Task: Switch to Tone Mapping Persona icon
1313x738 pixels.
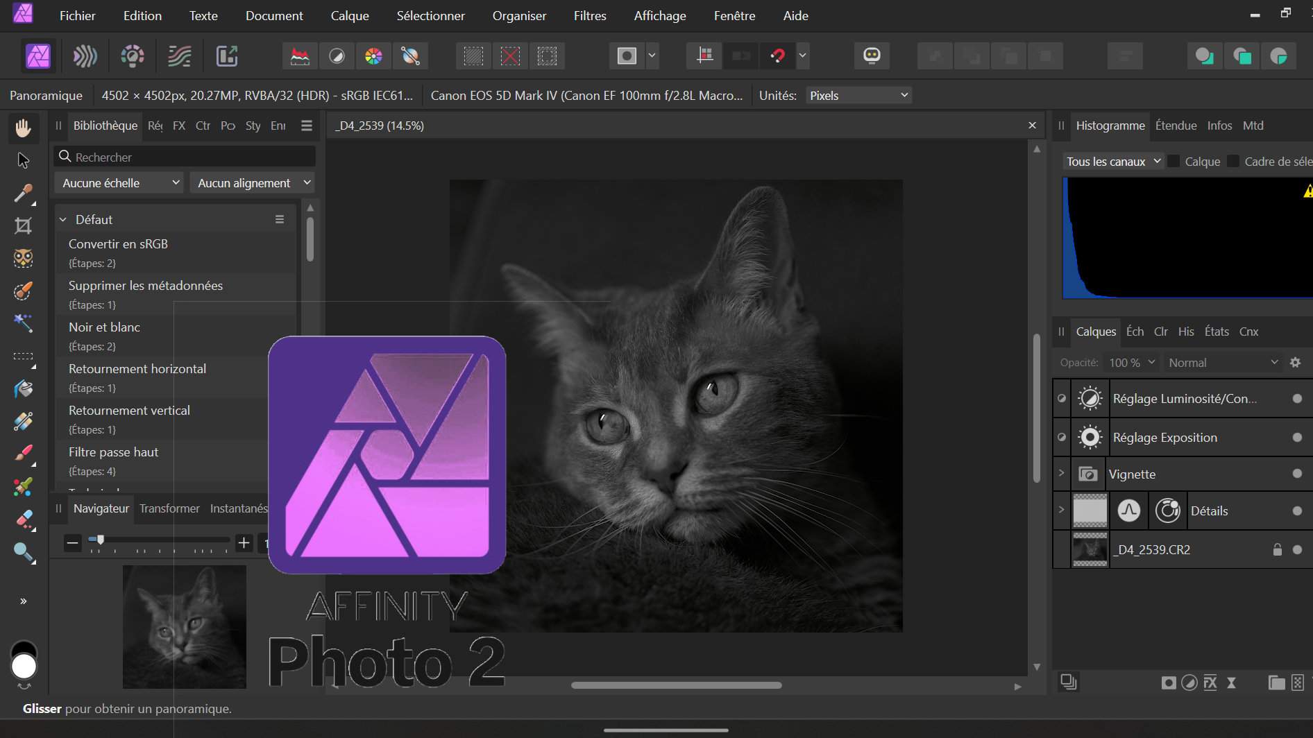Action: pyautogui.click(x=180, y=55)
